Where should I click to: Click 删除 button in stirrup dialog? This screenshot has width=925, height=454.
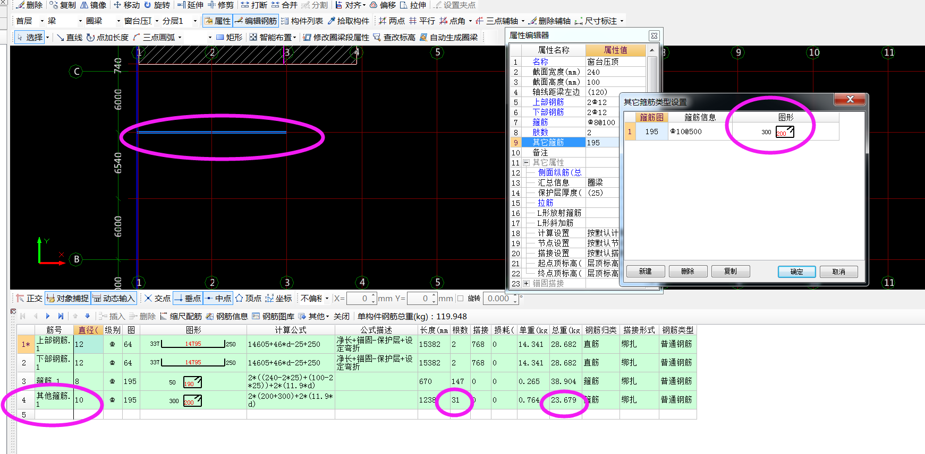click(688, 272)
